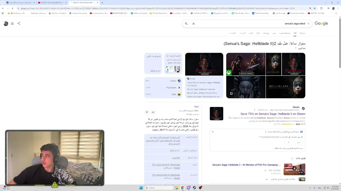
Task: Open the Wikipedia link ending the description
Action: (155, 130)
